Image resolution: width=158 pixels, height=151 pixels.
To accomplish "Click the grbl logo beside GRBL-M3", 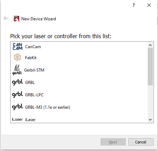I will (18, 107).
